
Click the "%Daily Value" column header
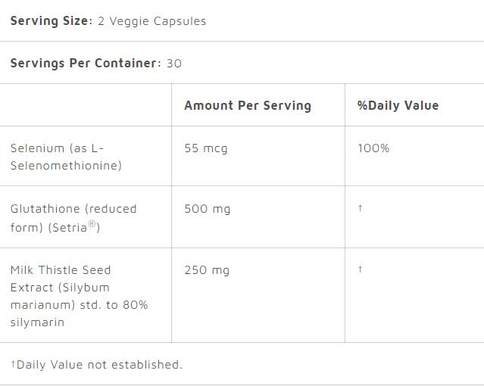tap(398, 105)
